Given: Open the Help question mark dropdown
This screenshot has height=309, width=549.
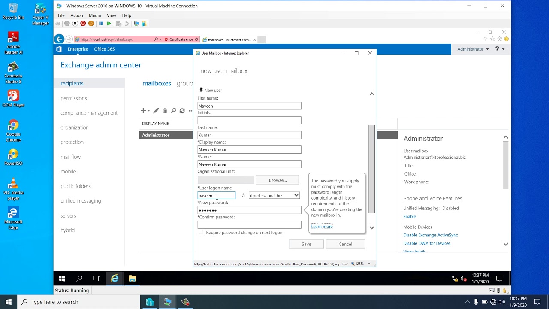Looking at the screenshot, I should (x=500, y=49).
